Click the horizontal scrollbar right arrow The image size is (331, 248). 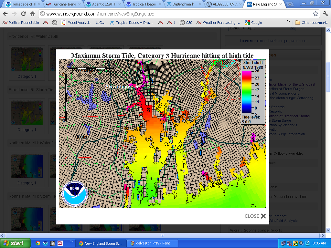pos(323,235)
